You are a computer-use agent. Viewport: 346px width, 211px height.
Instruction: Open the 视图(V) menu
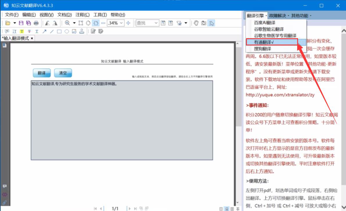click(x=46, y=15)
